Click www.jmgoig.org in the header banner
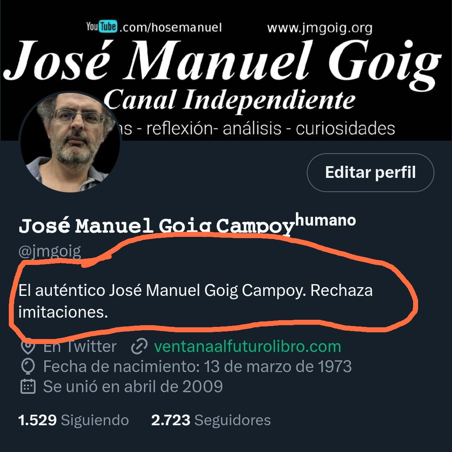Image resolution: width=452 pixels, height=452 pixels. 320,28
